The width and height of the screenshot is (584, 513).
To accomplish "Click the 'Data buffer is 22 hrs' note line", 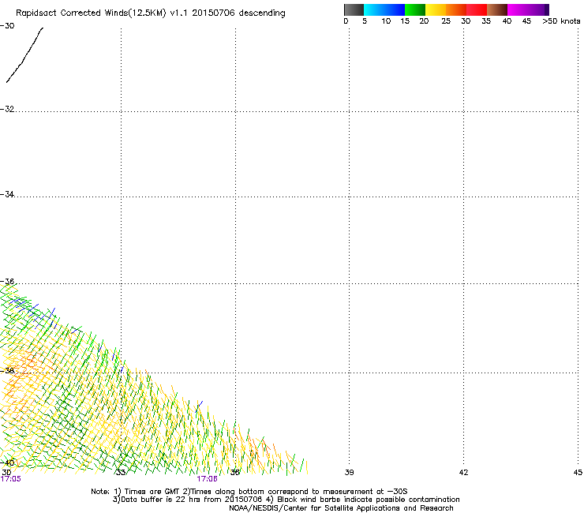I will click(x=286, y=500).
